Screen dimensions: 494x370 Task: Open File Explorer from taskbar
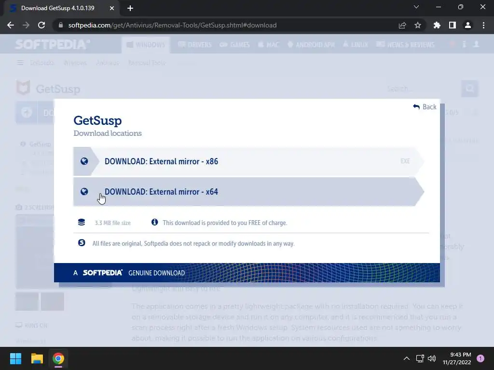37,358
